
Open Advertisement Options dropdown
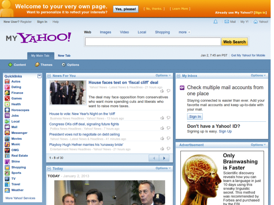258,145
